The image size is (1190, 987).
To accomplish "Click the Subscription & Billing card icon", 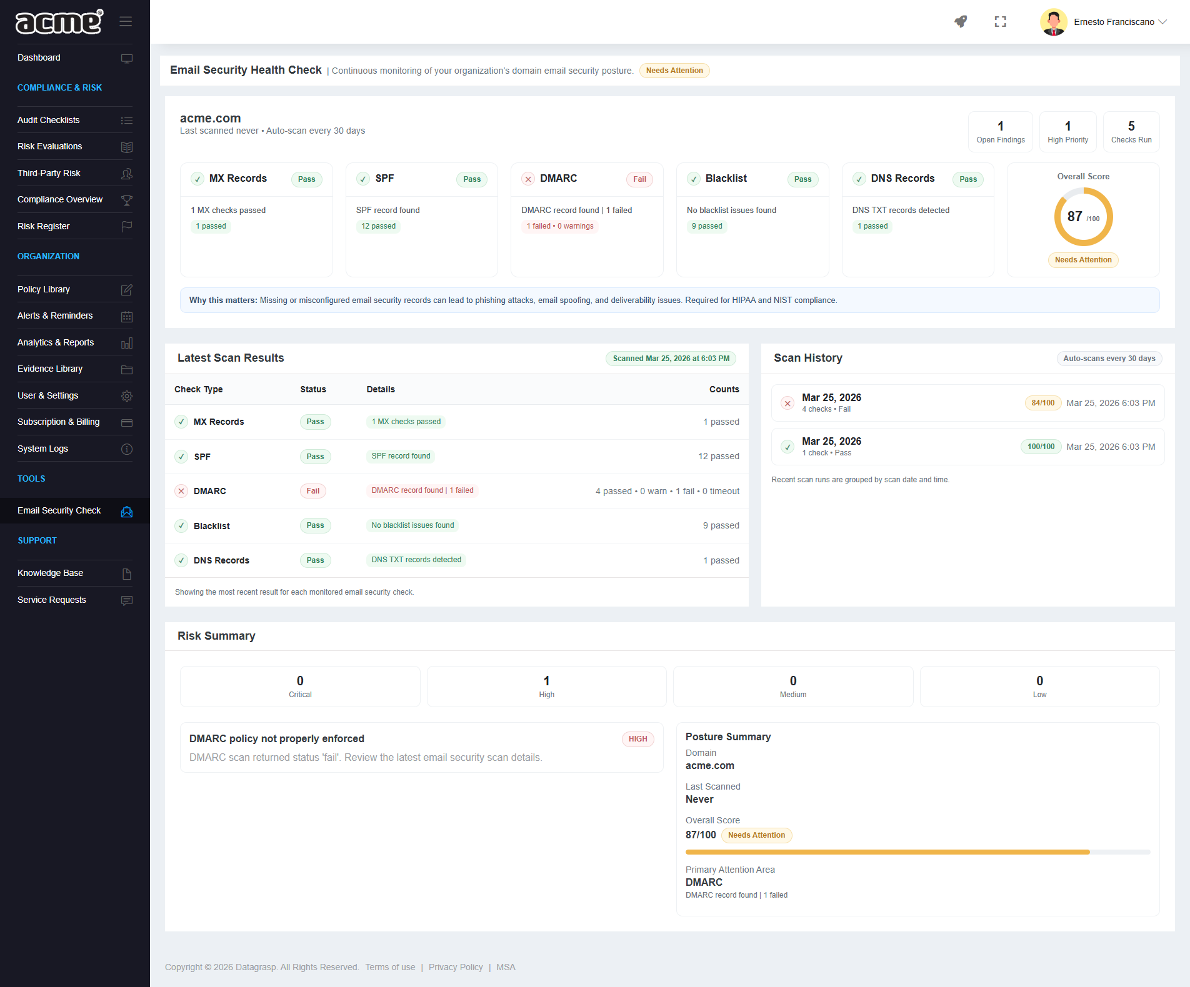I will (127, 423).
